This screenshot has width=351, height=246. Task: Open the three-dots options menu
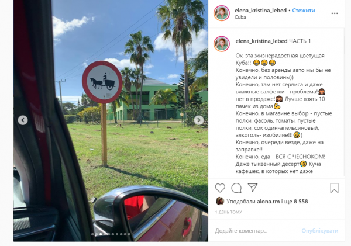pos(335,13)
